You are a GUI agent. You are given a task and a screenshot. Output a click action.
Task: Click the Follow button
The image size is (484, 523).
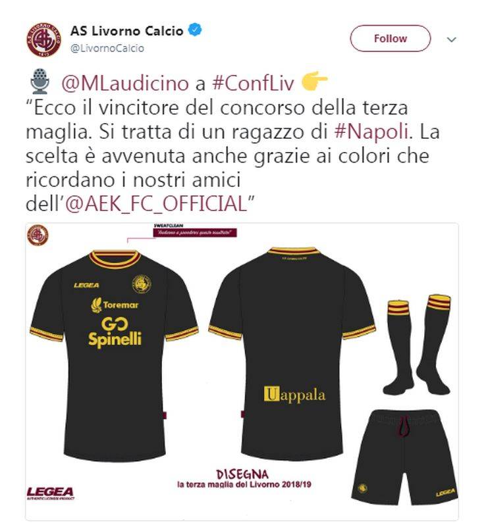tap(390, 39)
